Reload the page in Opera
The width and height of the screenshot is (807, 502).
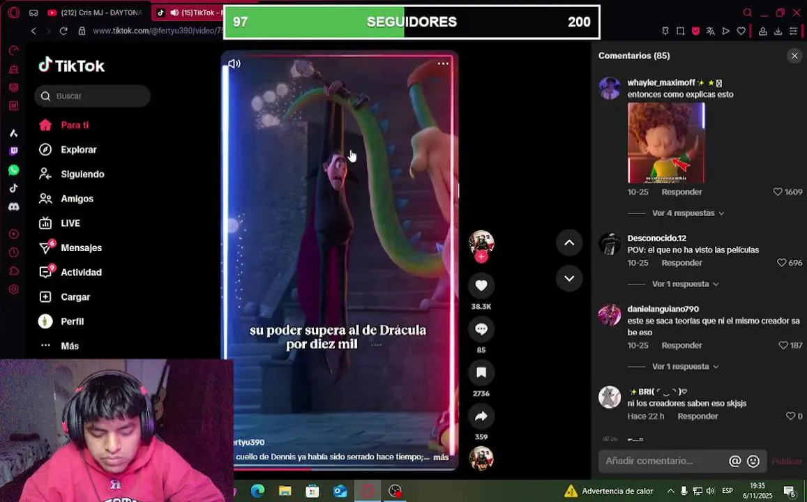point(63,31)
